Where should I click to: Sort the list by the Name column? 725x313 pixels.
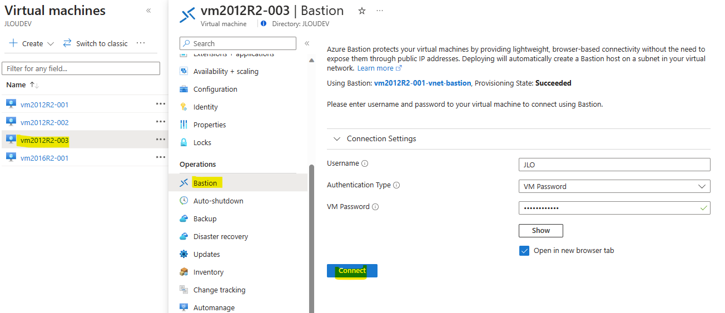click(22, 85)
